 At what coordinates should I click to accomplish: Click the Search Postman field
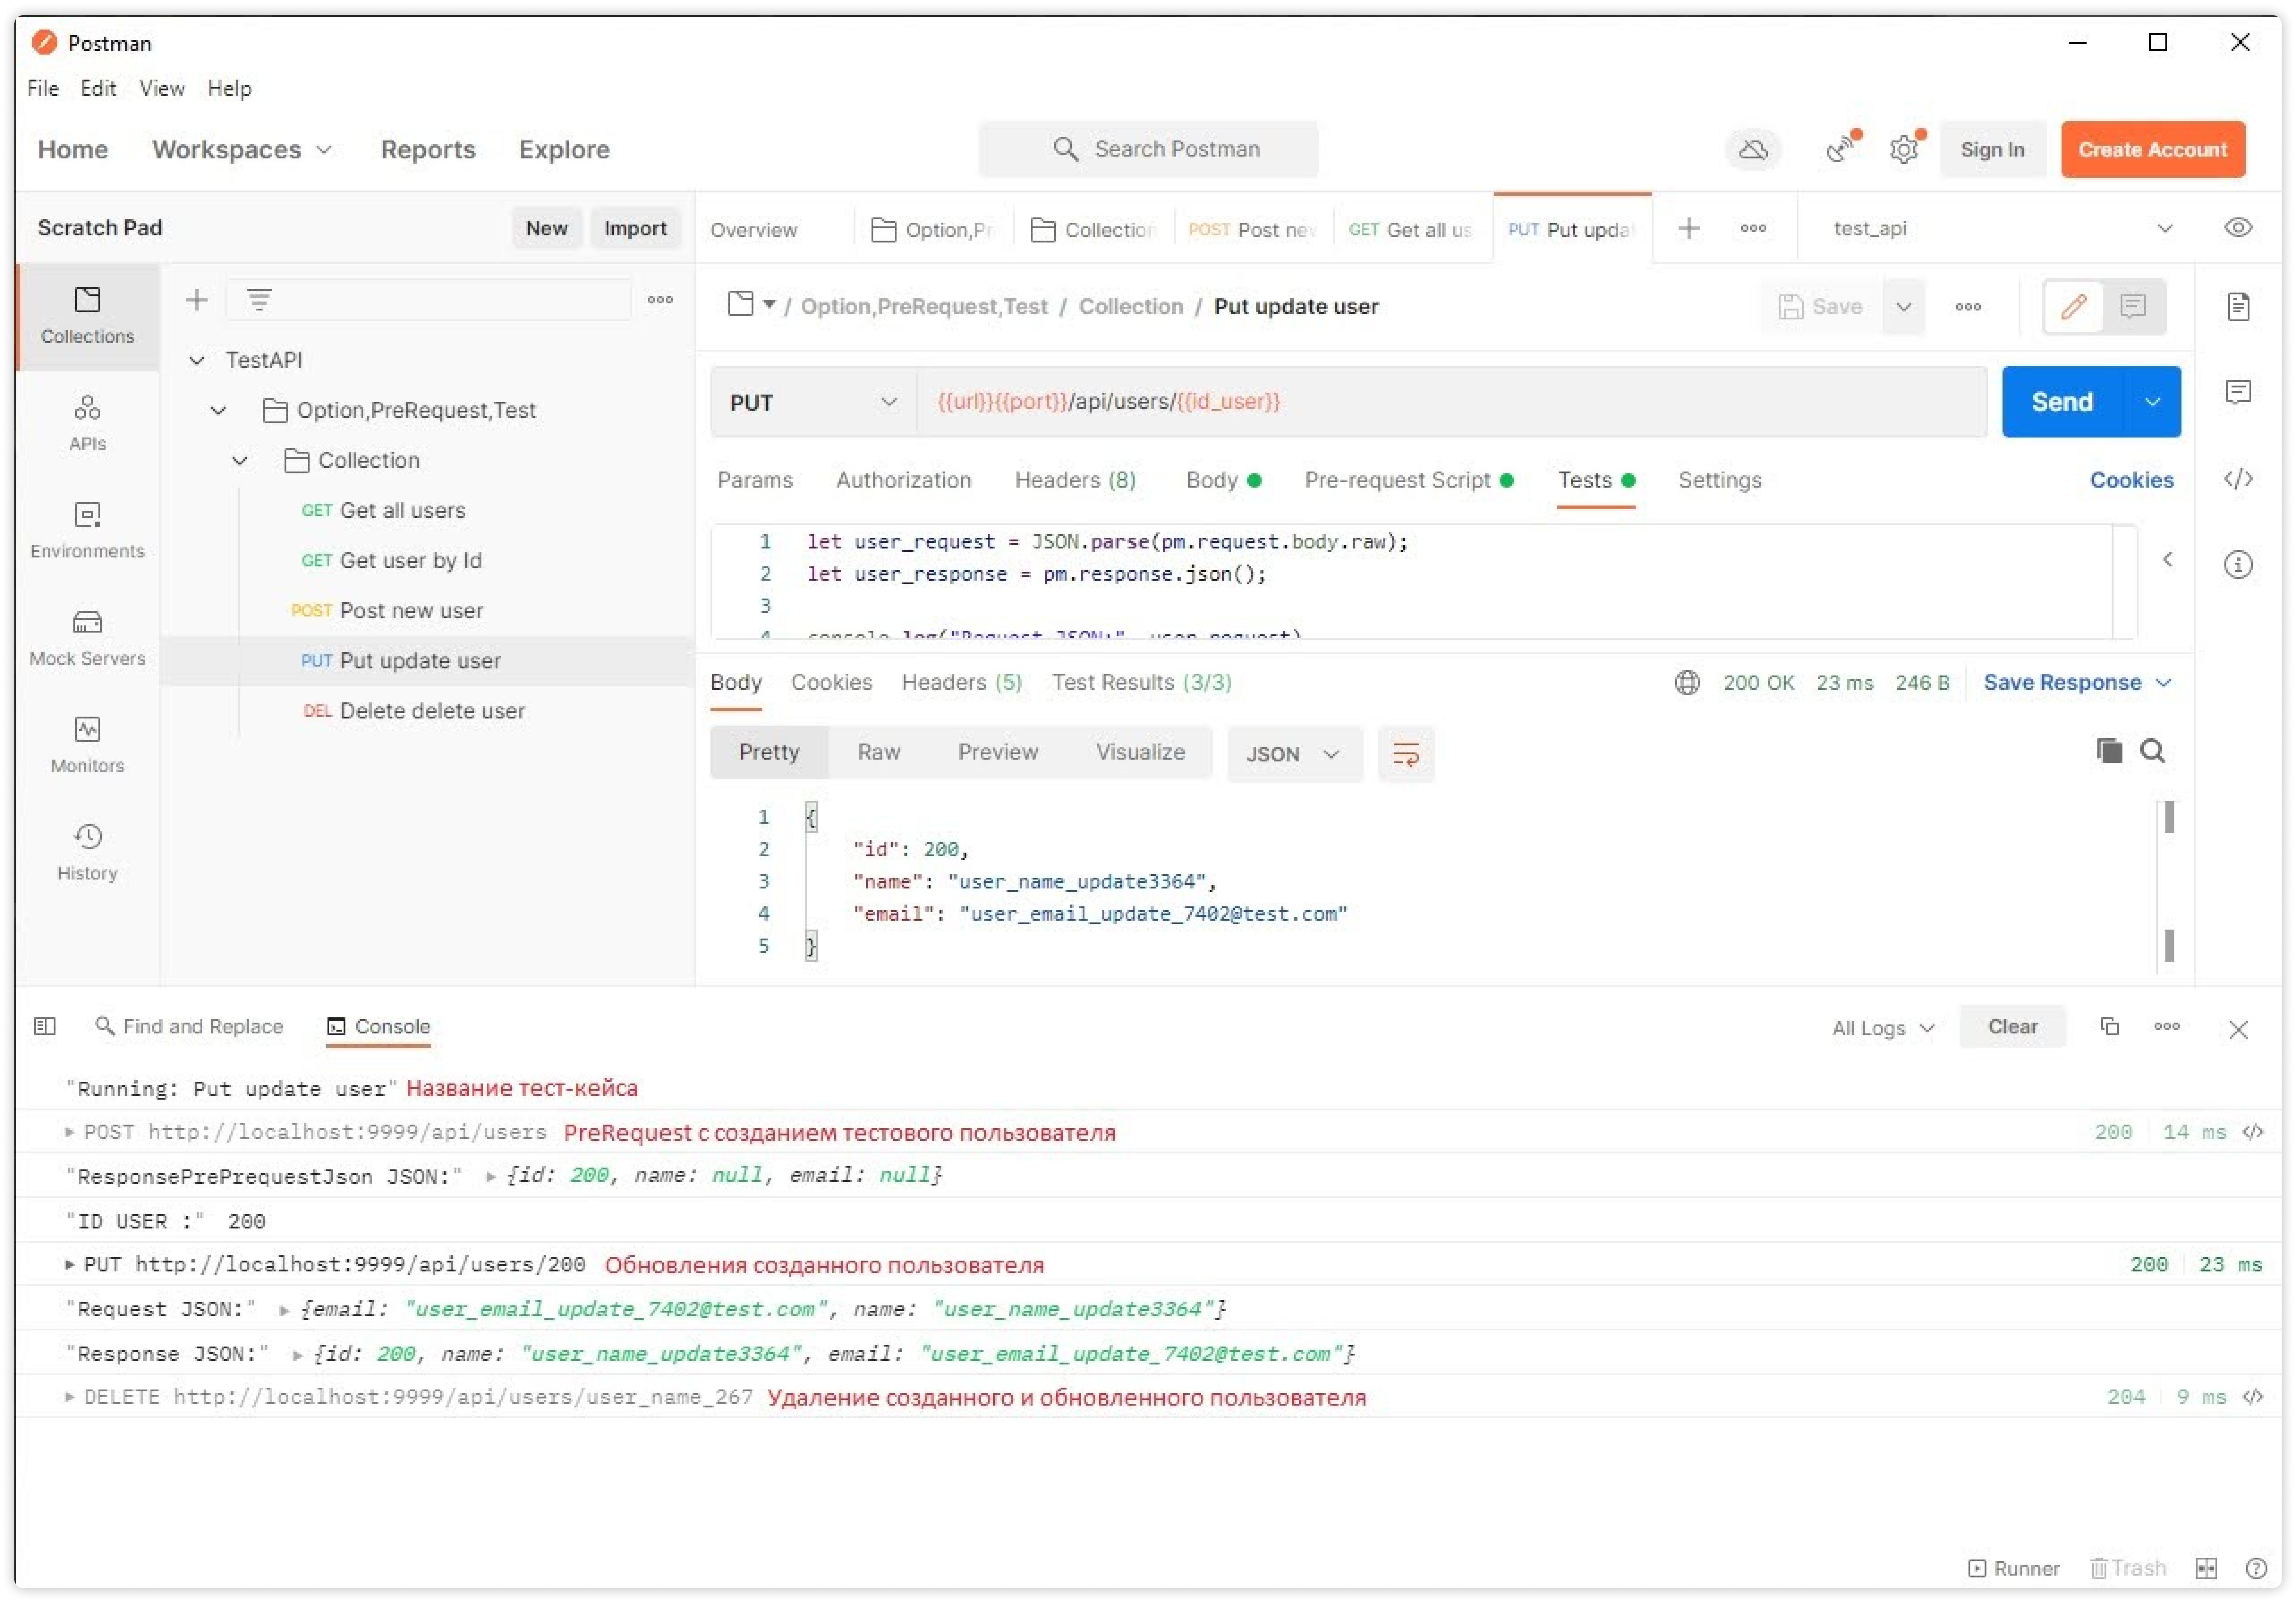(1147, 149)
